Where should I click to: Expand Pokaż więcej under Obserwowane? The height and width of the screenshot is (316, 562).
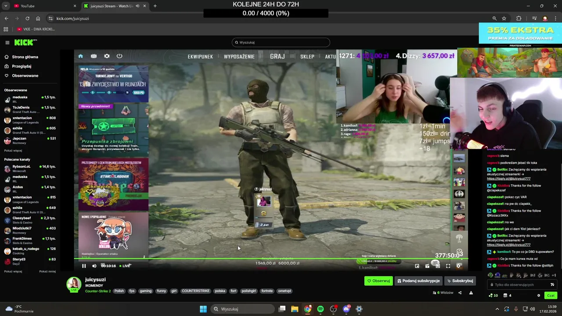[x=13, y=151]
